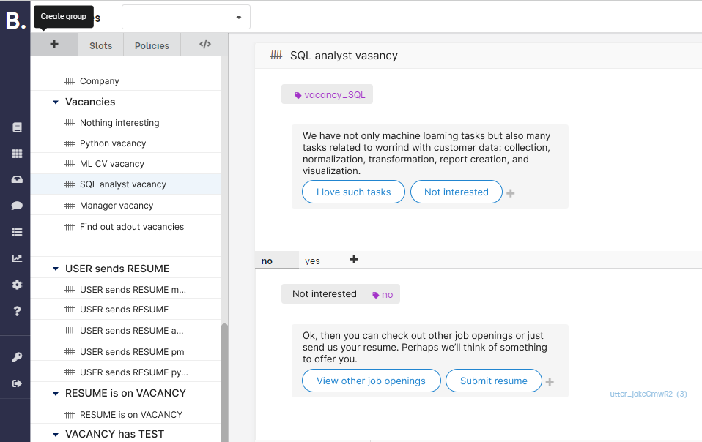This screenshot has height=442, width=702.
Task: Click the 'Ok, then you can check' response text
Action: click(x=425, y=348)
